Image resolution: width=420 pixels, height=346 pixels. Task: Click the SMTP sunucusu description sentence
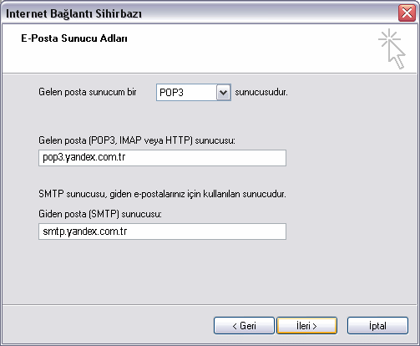click(162, 194)
